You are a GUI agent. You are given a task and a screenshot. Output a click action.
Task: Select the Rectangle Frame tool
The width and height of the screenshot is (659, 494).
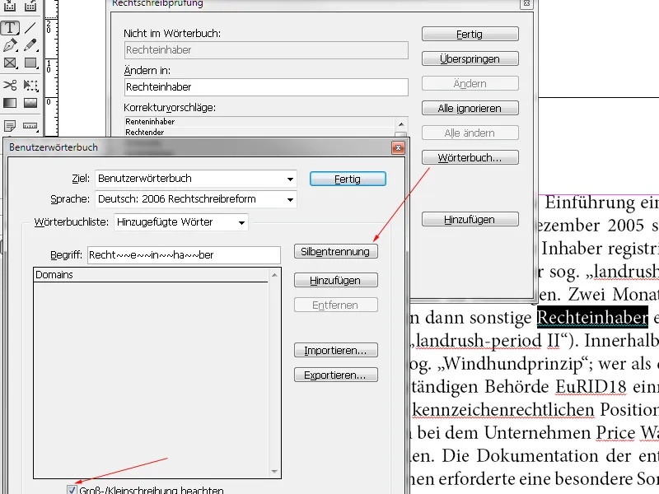[x=10, y=63]
